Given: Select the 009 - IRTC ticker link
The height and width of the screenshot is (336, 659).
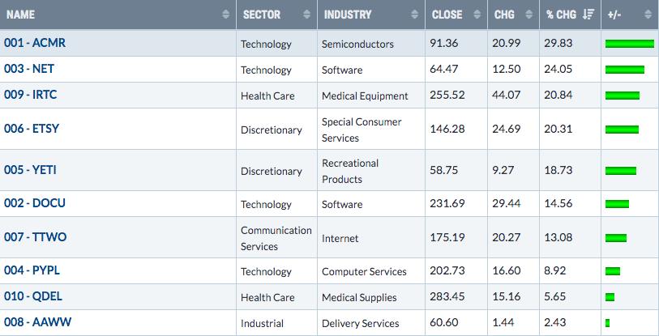Looking at the screenshot, I should (x=30, y=95).
